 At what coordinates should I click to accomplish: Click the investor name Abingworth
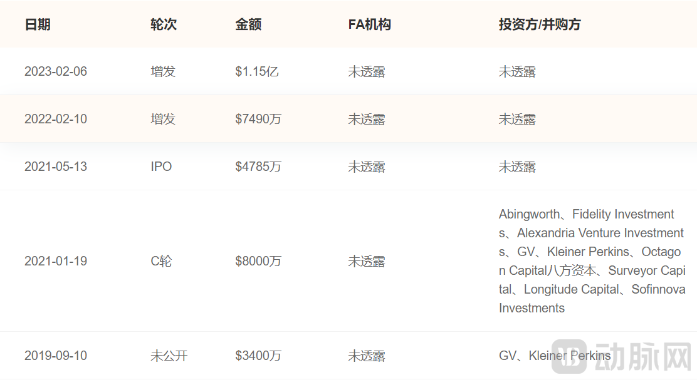point(530,214)
